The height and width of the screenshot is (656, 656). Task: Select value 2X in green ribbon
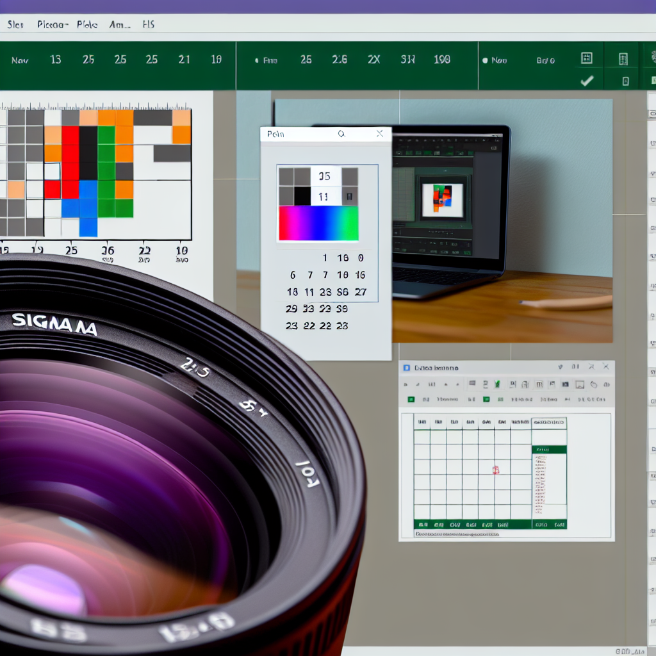373,60
